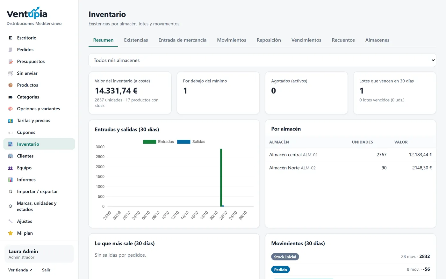Click the Categorías icon
The image size is (446, 279).
point(11,97)
